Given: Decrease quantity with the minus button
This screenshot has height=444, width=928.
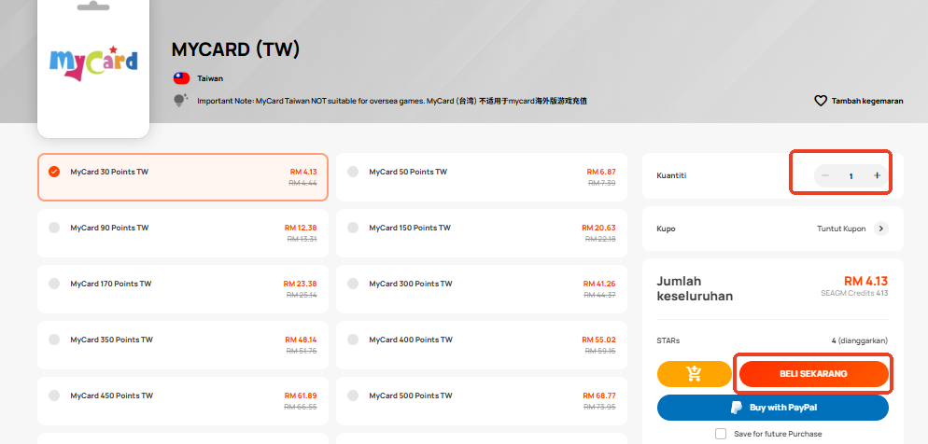Looking at the screenshot, I should point(825,175).
